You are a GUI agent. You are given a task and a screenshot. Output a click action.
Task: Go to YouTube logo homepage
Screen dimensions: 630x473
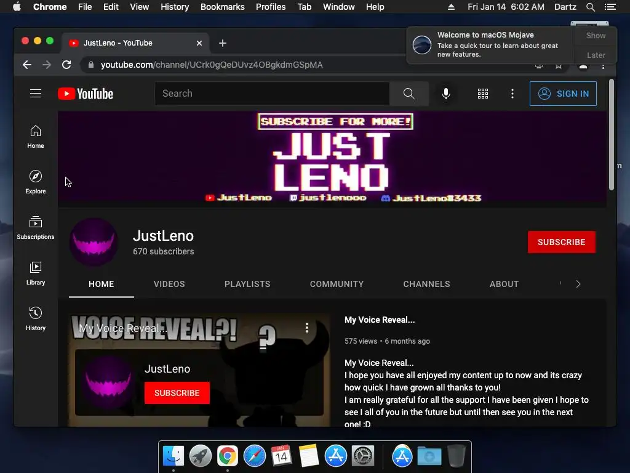[86, 94]
